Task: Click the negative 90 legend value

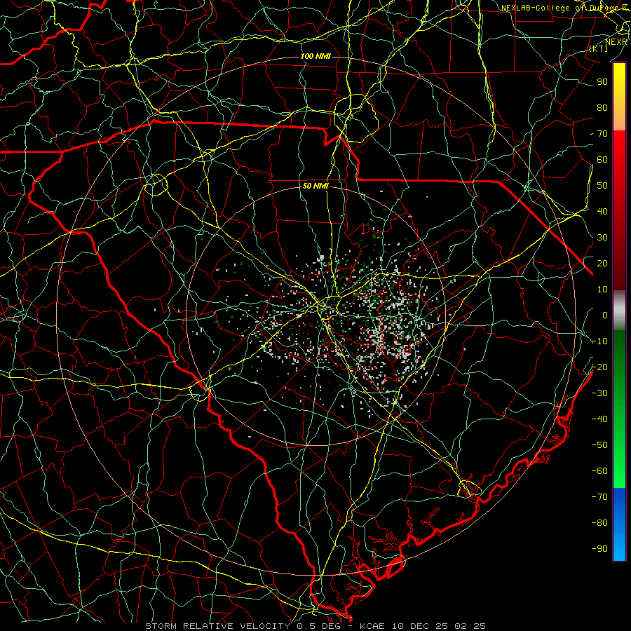Action: click(x=599, y=549)
